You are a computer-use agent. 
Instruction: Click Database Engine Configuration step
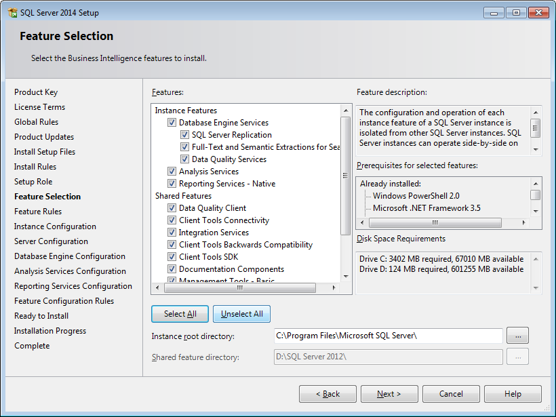pyautogui.click(x=70, y=256)
